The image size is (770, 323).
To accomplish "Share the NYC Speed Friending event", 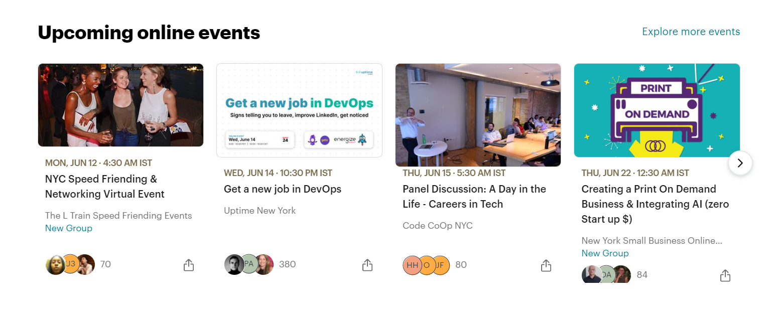I will [x=189, y=265].
